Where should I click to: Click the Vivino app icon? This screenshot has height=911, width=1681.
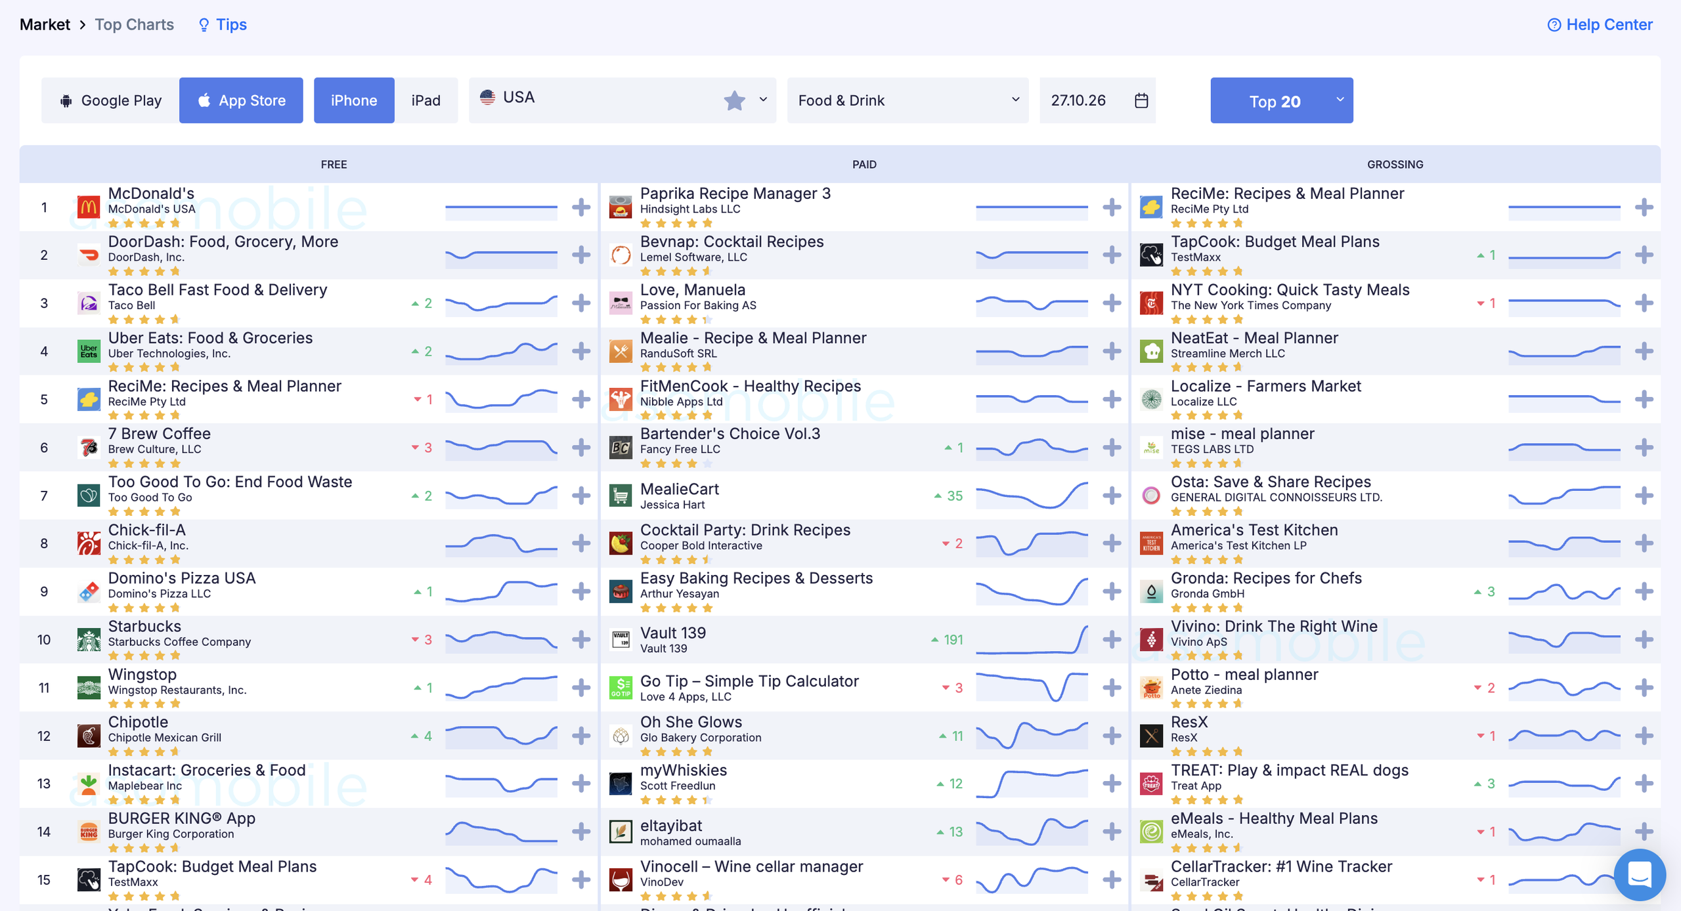click(1151, 639)
